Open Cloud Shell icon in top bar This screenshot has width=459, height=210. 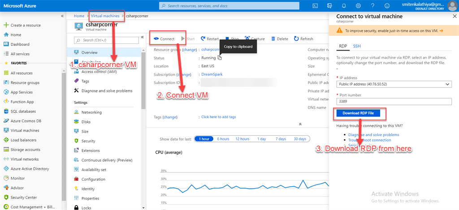(x=315, y=5)
